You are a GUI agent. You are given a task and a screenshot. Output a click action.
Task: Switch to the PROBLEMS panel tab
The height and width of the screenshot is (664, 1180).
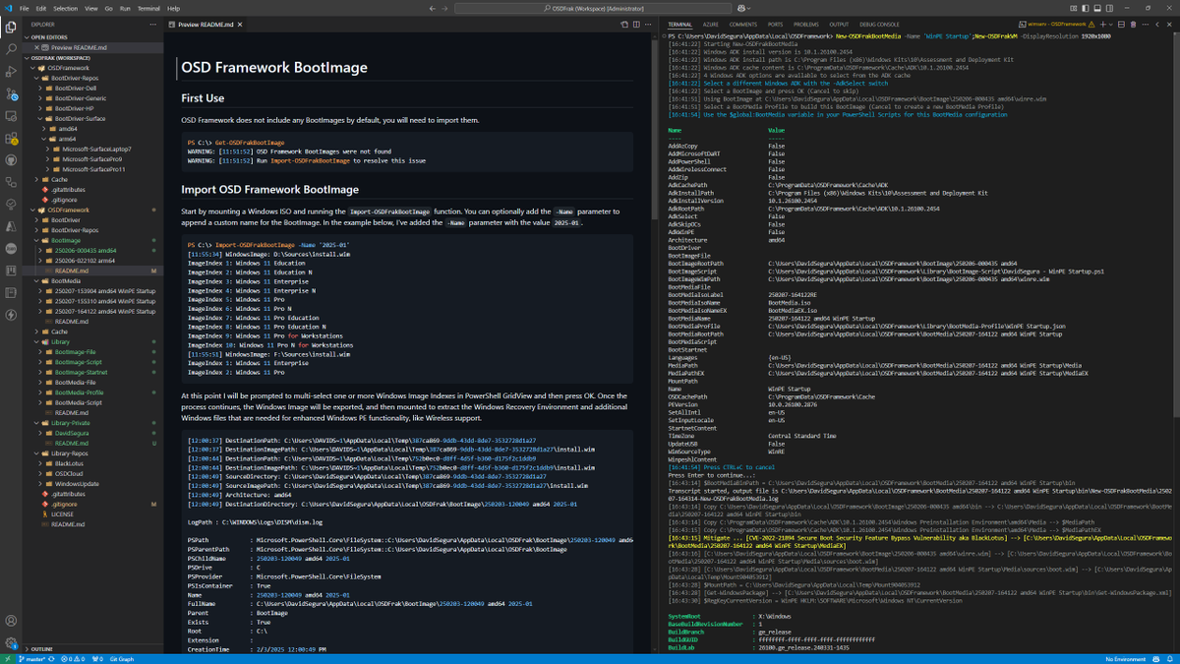(x=806, y=24)
